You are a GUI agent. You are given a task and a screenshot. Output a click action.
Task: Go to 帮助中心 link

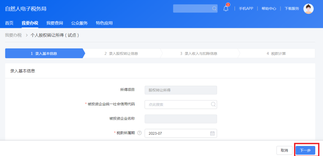pos(269,9)
